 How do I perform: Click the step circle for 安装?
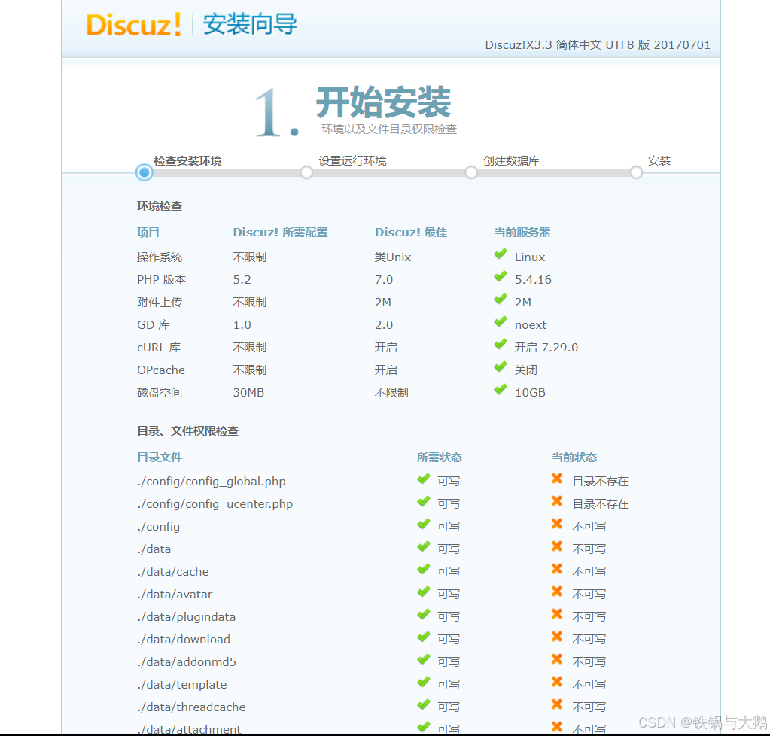point(636,172)
